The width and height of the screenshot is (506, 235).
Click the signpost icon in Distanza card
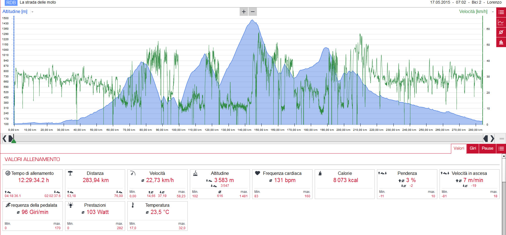click(70, 173)
